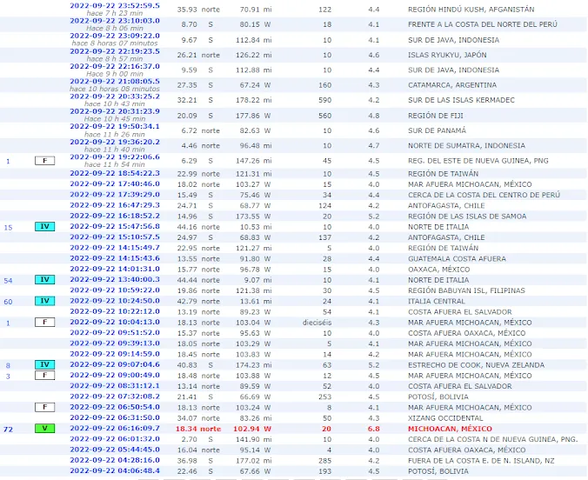Open the 2022-09-22 06:16:09.7 event link
The height and width of the screenshot is (480, 588).
tap(115, 428)
